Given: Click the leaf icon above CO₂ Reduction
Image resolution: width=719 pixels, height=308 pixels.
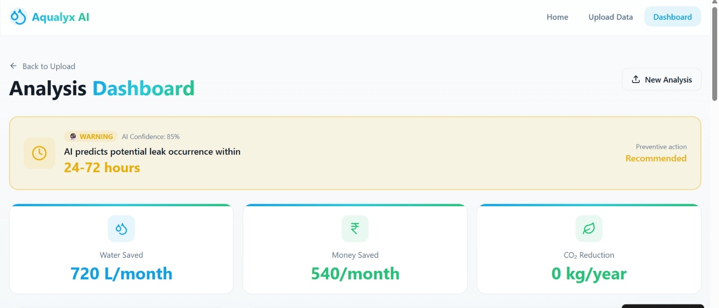Looking at the screenshot, I should tap(589, 229).
